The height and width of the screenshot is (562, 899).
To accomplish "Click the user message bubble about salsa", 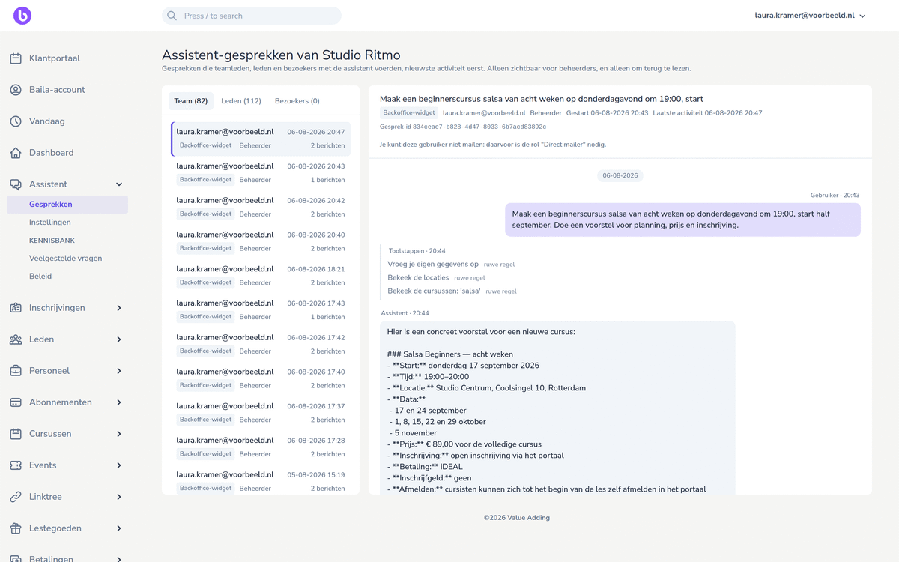I will pyautogui.click(x=682, y=220).
